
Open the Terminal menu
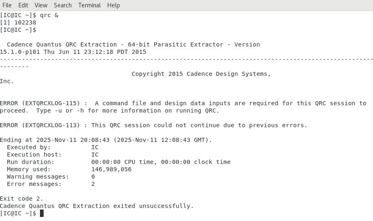pos(89,5)
